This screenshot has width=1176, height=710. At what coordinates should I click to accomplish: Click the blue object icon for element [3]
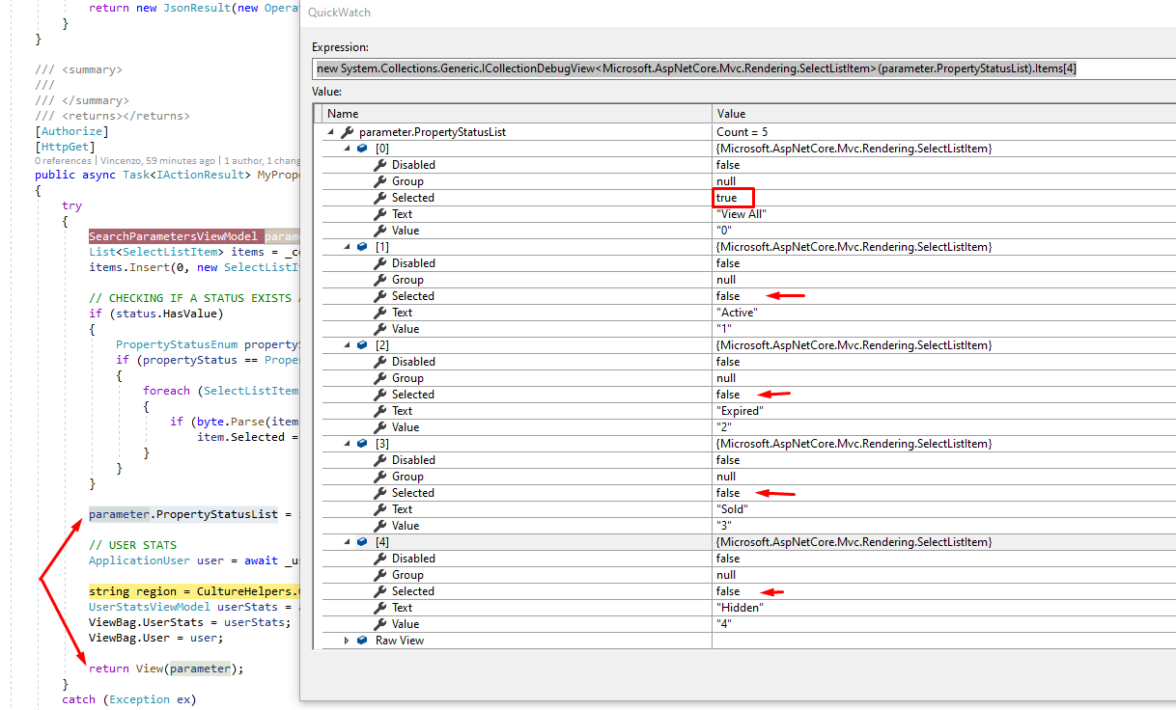(361, 443)
